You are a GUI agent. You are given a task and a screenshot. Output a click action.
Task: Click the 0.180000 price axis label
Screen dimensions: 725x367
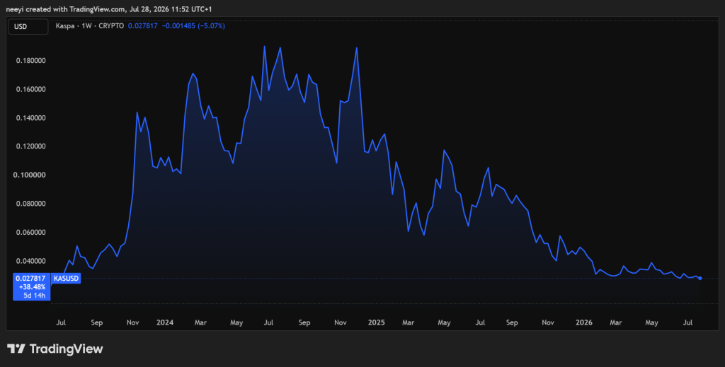tap(30, 61)
